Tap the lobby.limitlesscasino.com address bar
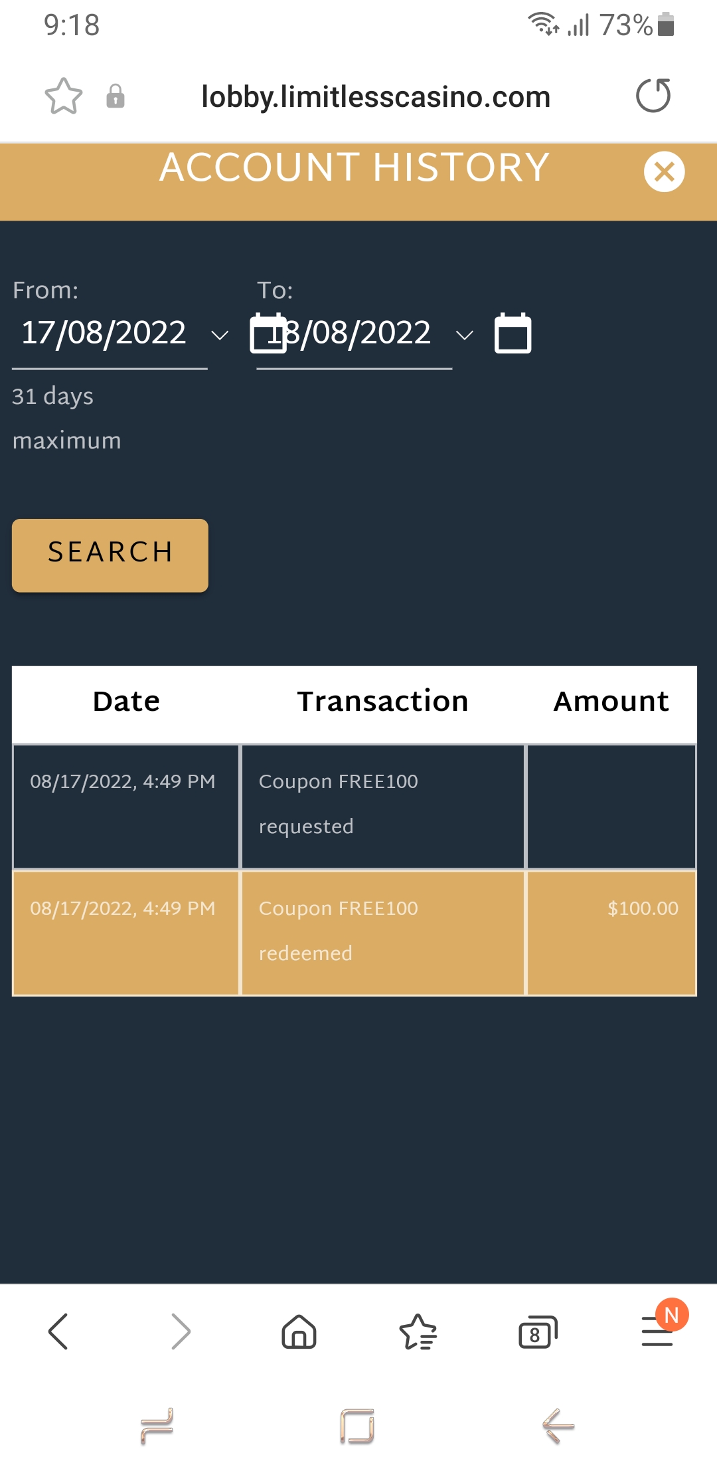 [x=376, y=97]
